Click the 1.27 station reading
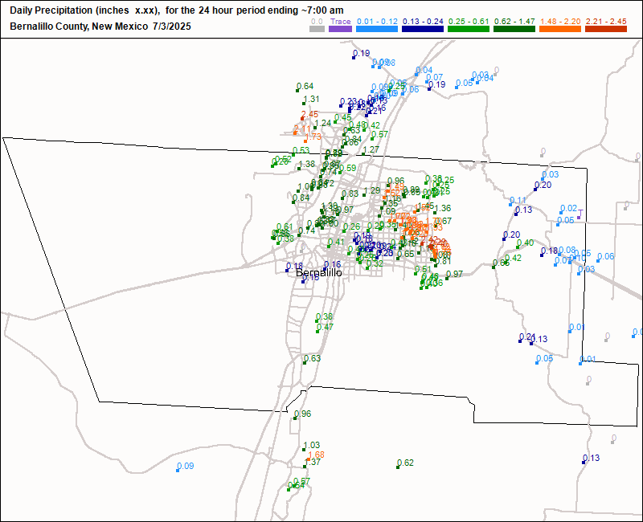The width and height of the screenshot is (643, 522). 371,150
